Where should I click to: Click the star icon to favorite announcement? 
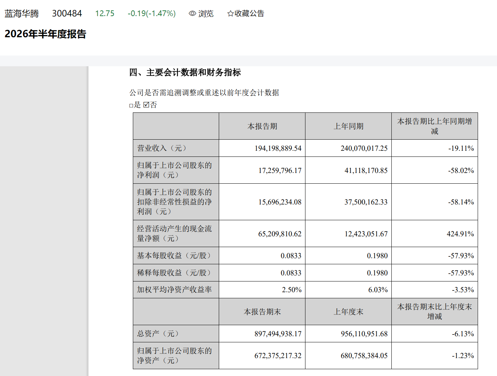(x=230, y=14)
